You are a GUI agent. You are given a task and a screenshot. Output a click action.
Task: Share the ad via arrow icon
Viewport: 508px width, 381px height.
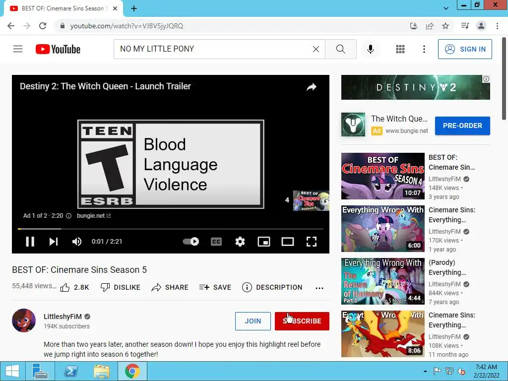pyautogui.click(x=312, y=86)
